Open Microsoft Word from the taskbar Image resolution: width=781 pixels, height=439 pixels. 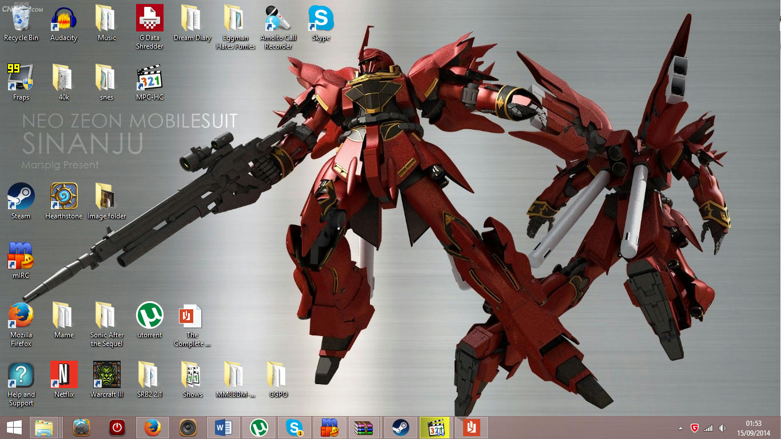coord(224,428)
